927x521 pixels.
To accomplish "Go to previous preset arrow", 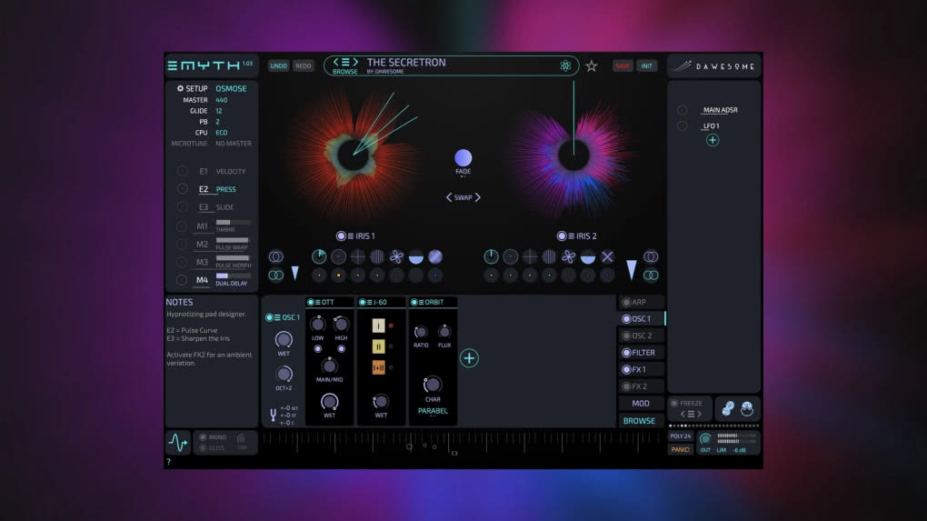I will [x=335, y=62].
